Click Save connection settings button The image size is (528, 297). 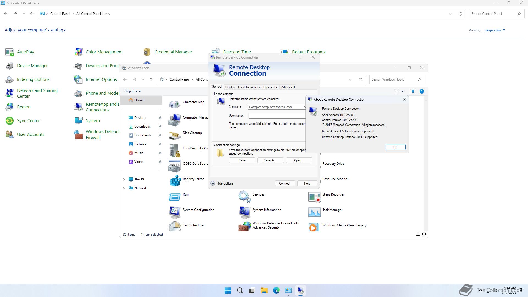242,160
